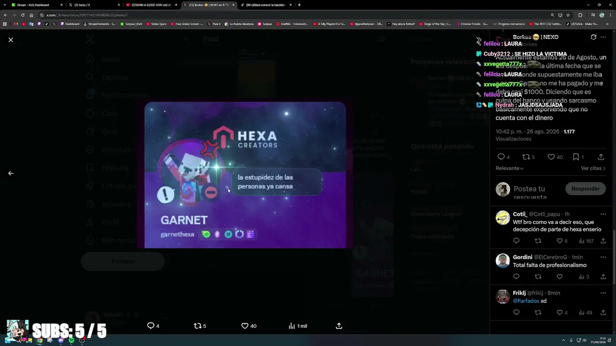Switch to the ESTAFAN A ELDED YouTube tab
The height and width of the screenshot is (346, 616).
pos(151,5)
